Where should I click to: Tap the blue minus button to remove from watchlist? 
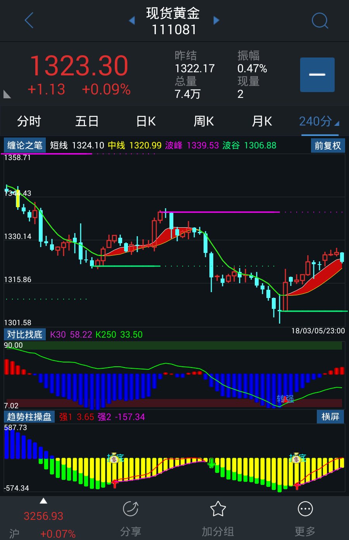tap(317, 75)
